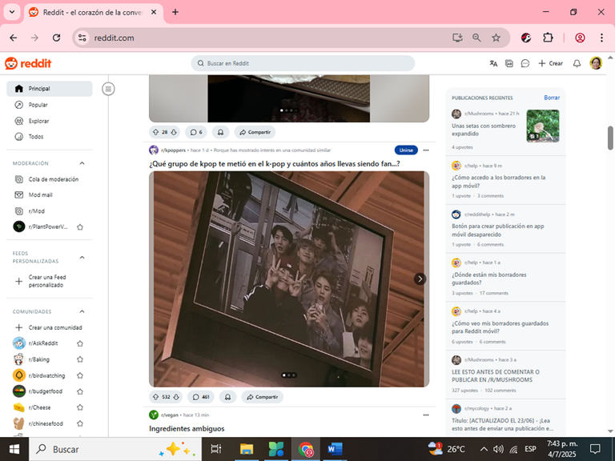Bookmark this page with star icon

pos(496,38)
